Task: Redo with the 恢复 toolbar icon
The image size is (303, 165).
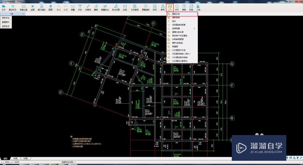Action: (x=66, y=8)
